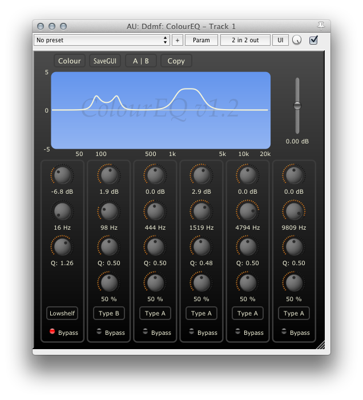Disable the red Bypass on Lowshelf band

pos(52,331)
